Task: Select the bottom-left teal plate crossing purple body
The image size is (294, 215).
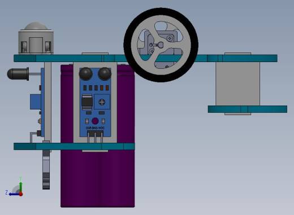Action: 74,146
